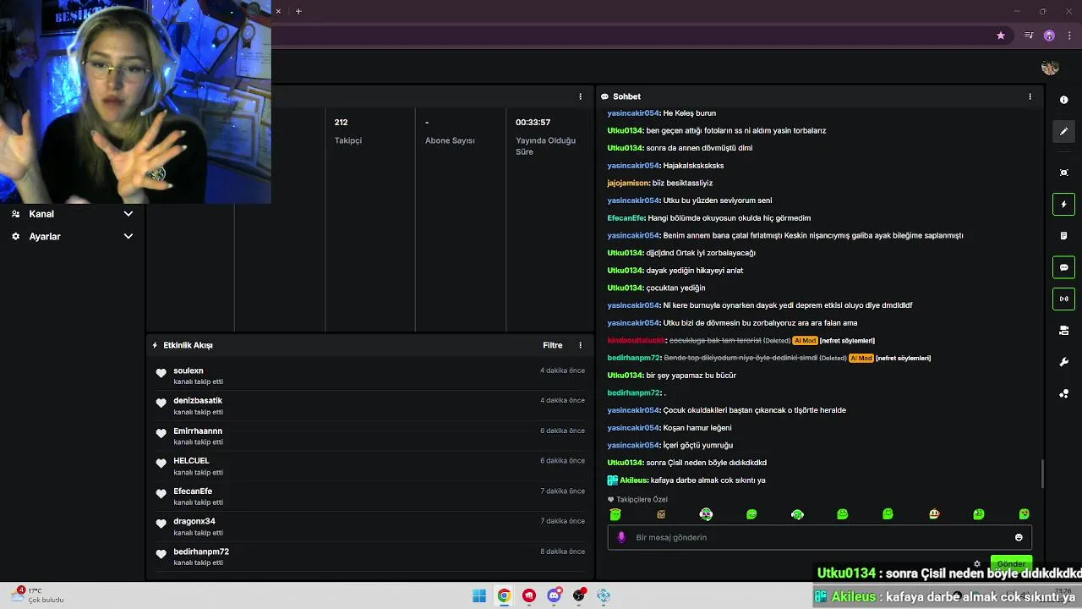Click soulexn in the activity feed

coord(189,370)
